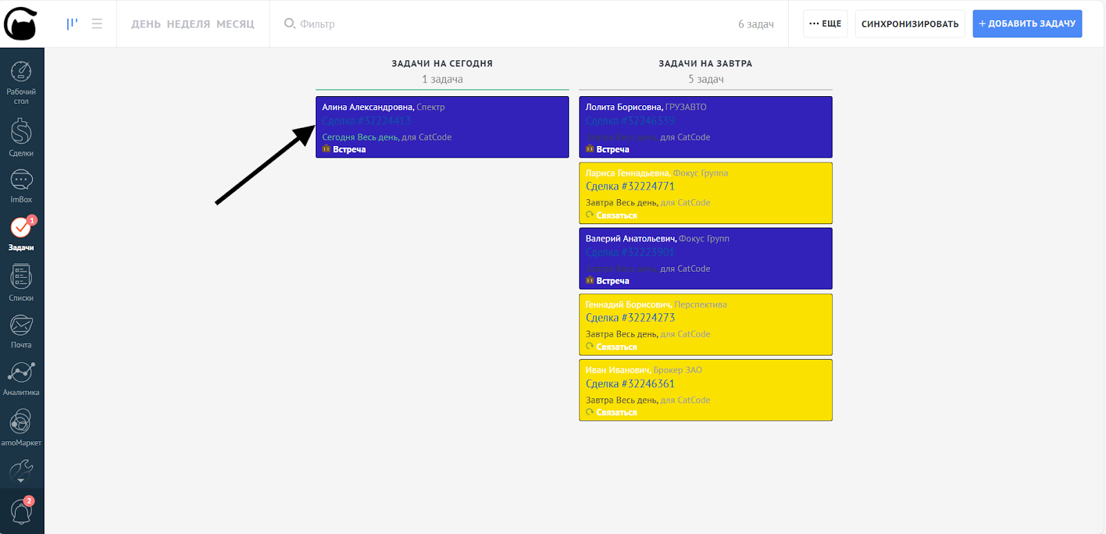The image size is (1106, 534).
Task: Click the СИНХРОНИЗИРОВАТЬ button
Action: click(x=909, y=24)
